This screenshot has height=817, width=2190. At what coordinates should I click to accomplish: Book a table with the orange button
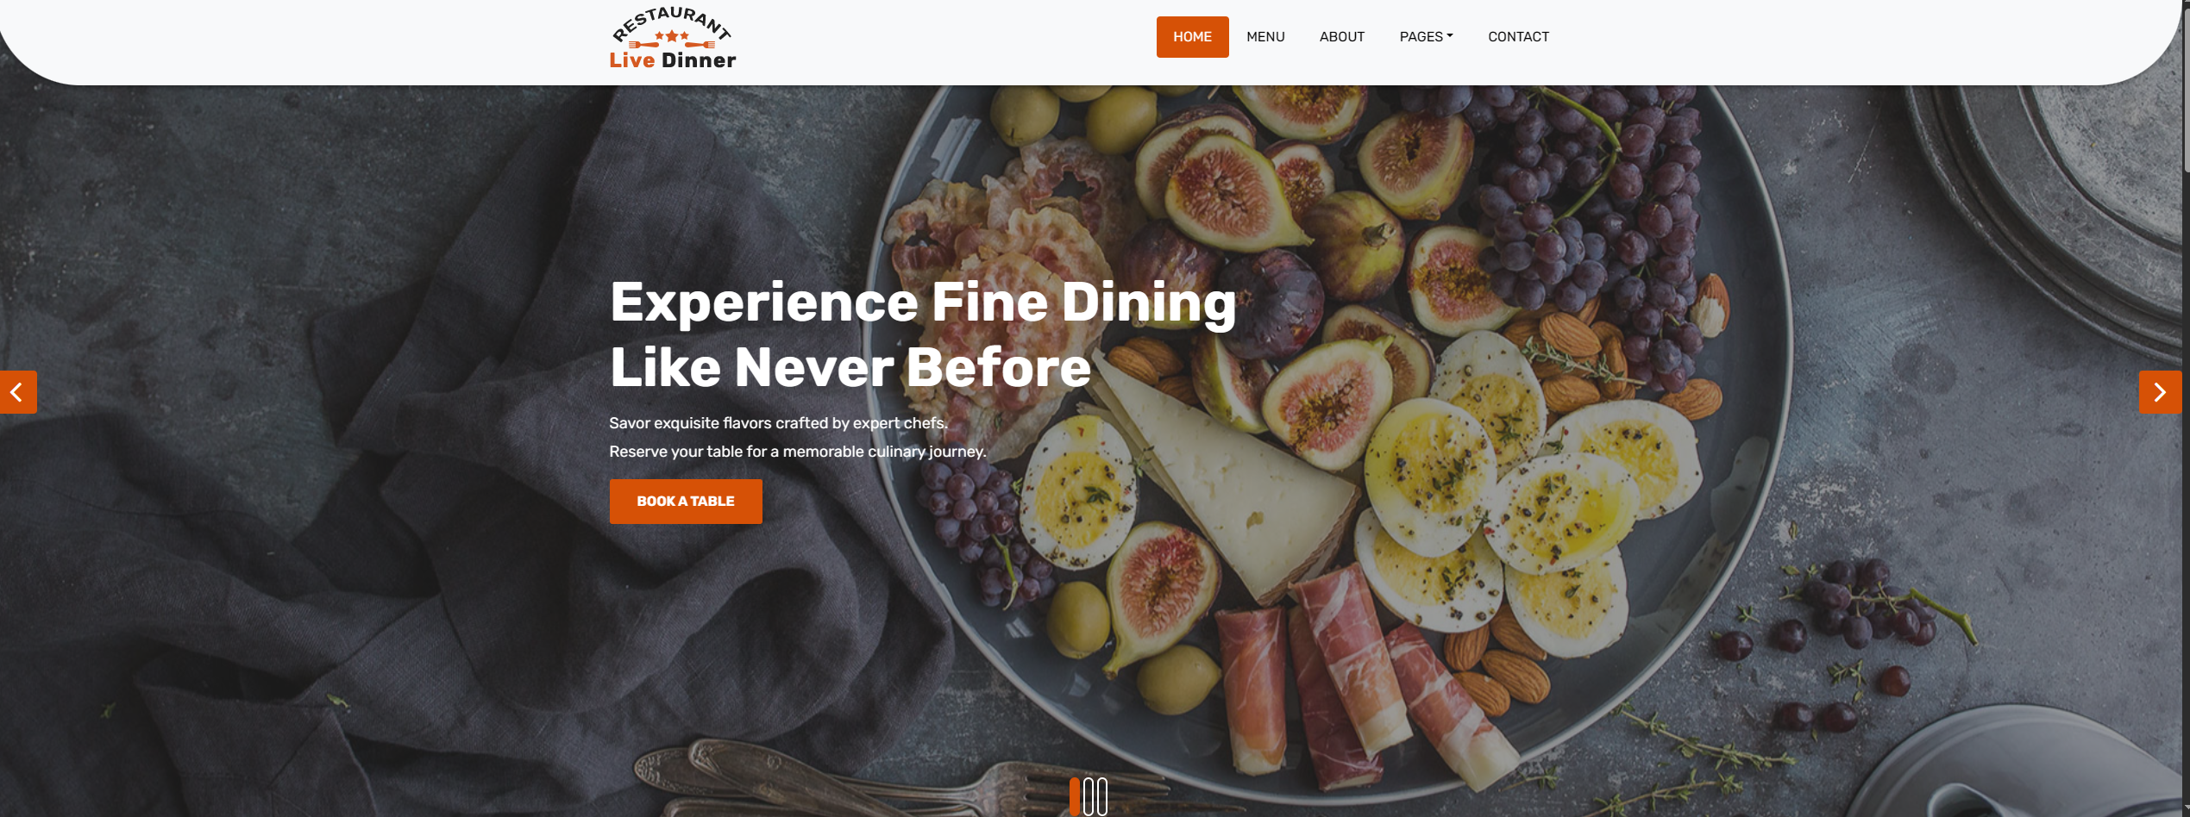tap(686, 502)
